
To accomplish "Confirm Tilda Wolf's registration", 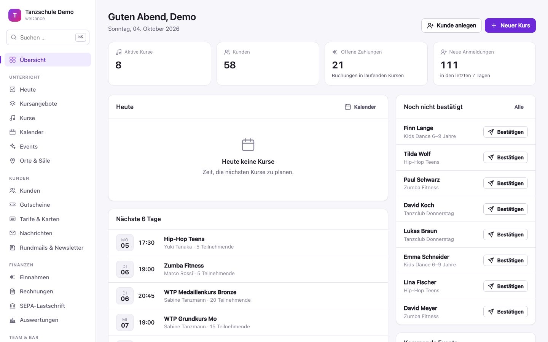I will [x=505, y=157].
